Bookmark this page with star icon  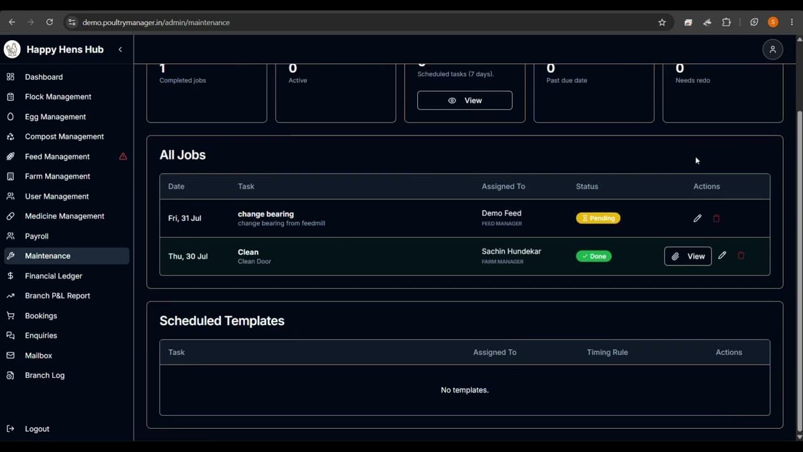(662, 22)
